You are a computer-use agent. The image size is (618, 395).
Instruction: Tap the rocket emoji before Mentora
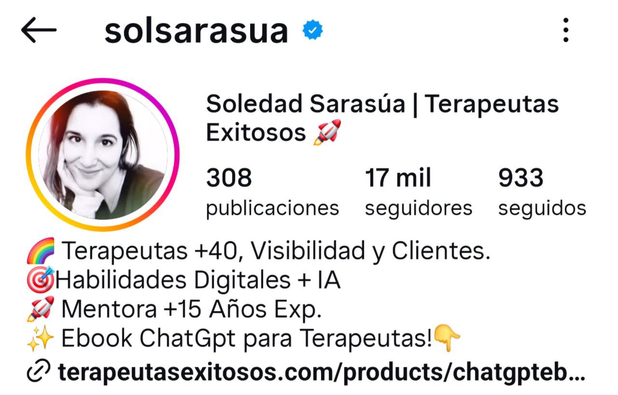[x=41, y=310]
